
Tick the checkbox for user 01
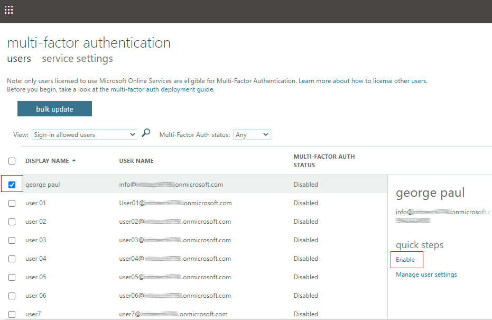(x=12, y=203)
